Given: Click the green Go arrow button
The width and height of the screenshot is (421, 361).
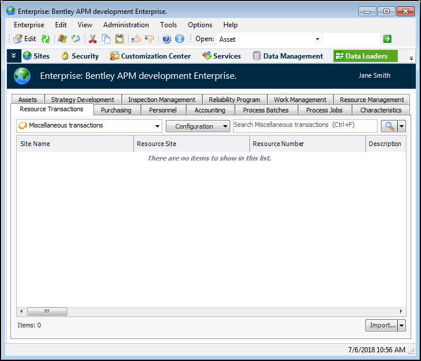Looking at the screenshot, I should pyautogui.click(x=387, y=39).
